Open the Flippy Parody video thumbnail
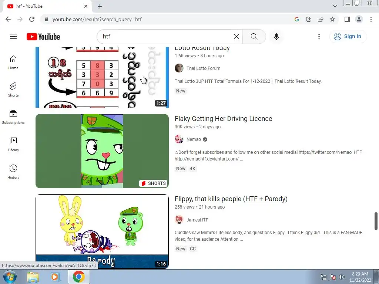This screenshot has height=284, width=379. (102, 231)
